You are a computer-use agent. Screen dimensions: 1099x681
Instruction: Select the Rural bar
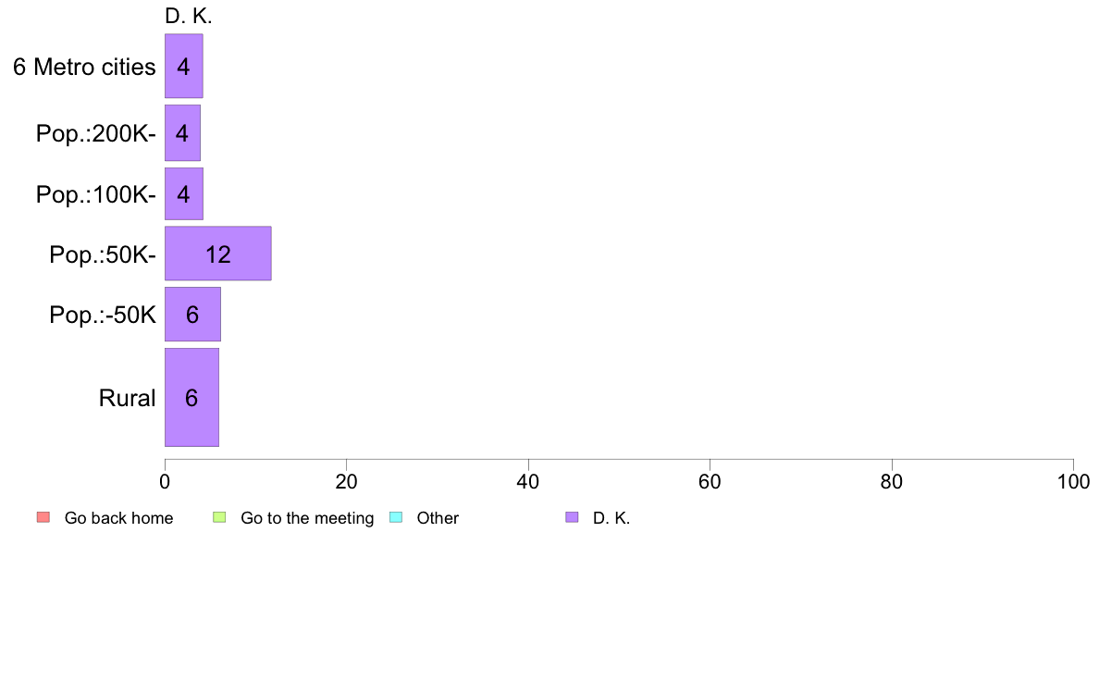pyautogui.click(x=191, y=397)
